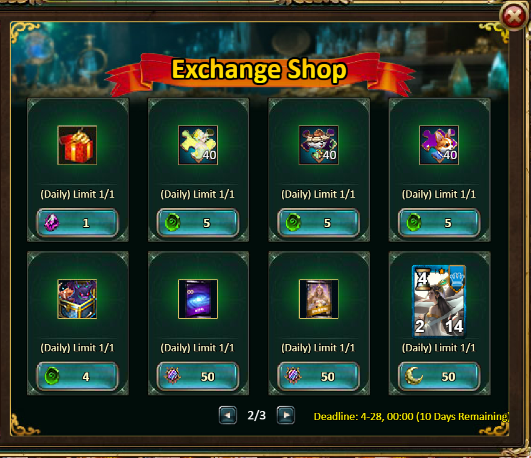
Task: Buy gift box for 1 purple gem
Action: (78, 222)
